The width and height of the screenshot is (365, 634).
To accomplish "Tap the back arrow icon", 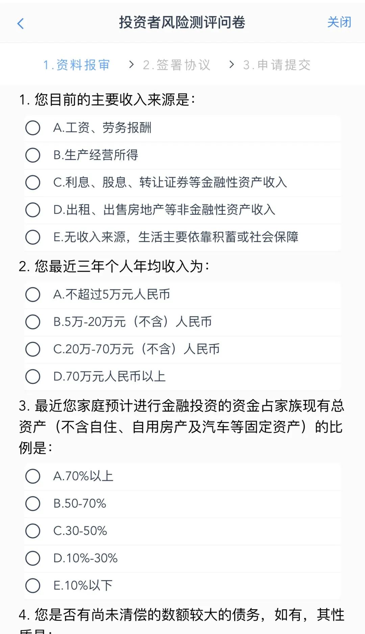I will tap(21, 24).
